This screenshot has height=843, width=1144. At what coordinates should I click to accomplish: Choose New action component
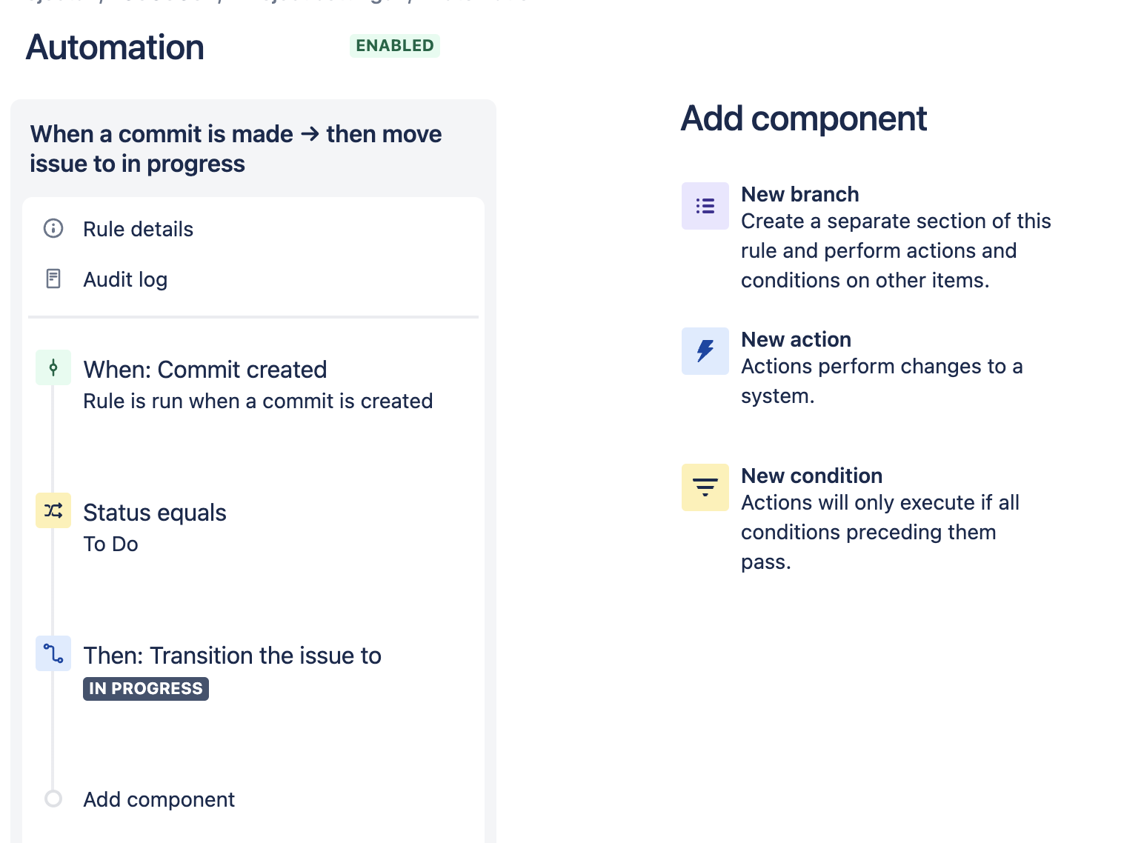tap(867, 367)
